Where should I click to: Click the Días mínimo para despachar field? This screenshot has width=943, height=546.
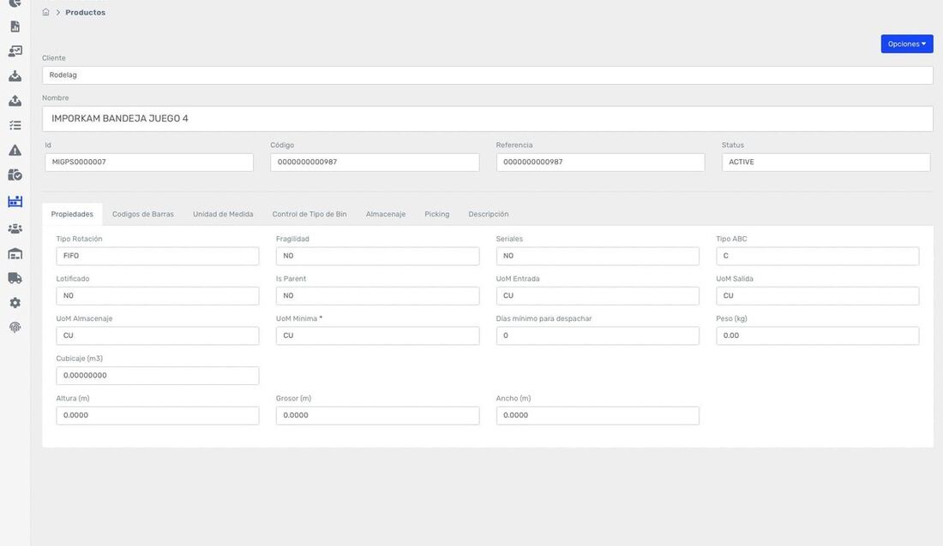point(598,335)
